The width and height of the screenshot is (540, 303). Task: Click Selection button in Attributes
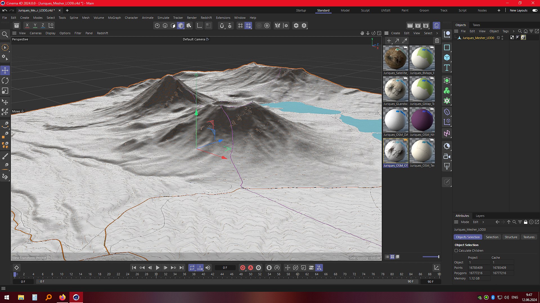(x=492, y=237)
